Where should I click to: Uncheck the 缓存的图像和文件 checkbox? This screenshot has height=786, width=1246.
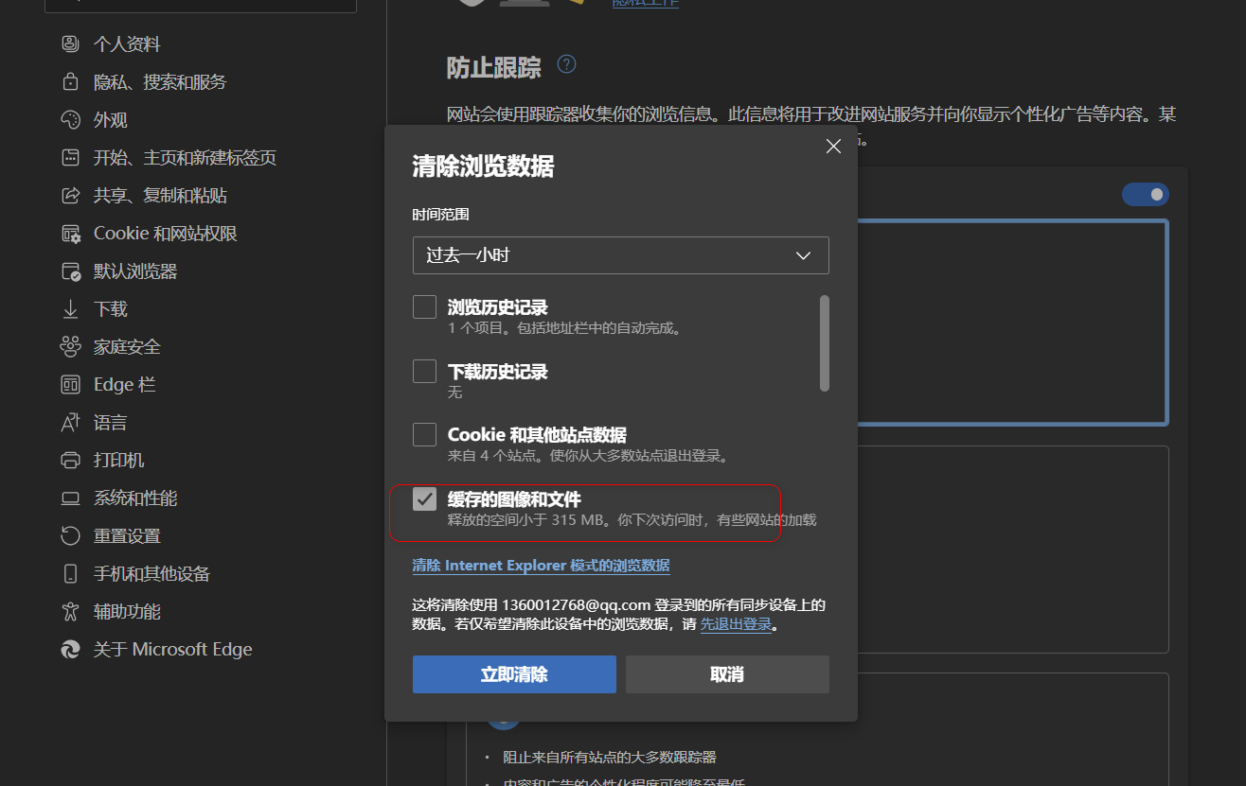424,498
